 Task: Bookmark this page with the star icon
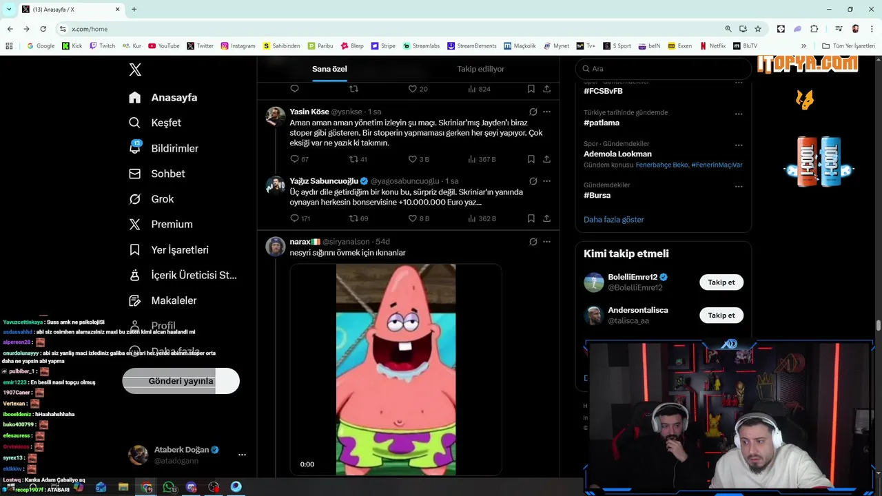(758, 29)
